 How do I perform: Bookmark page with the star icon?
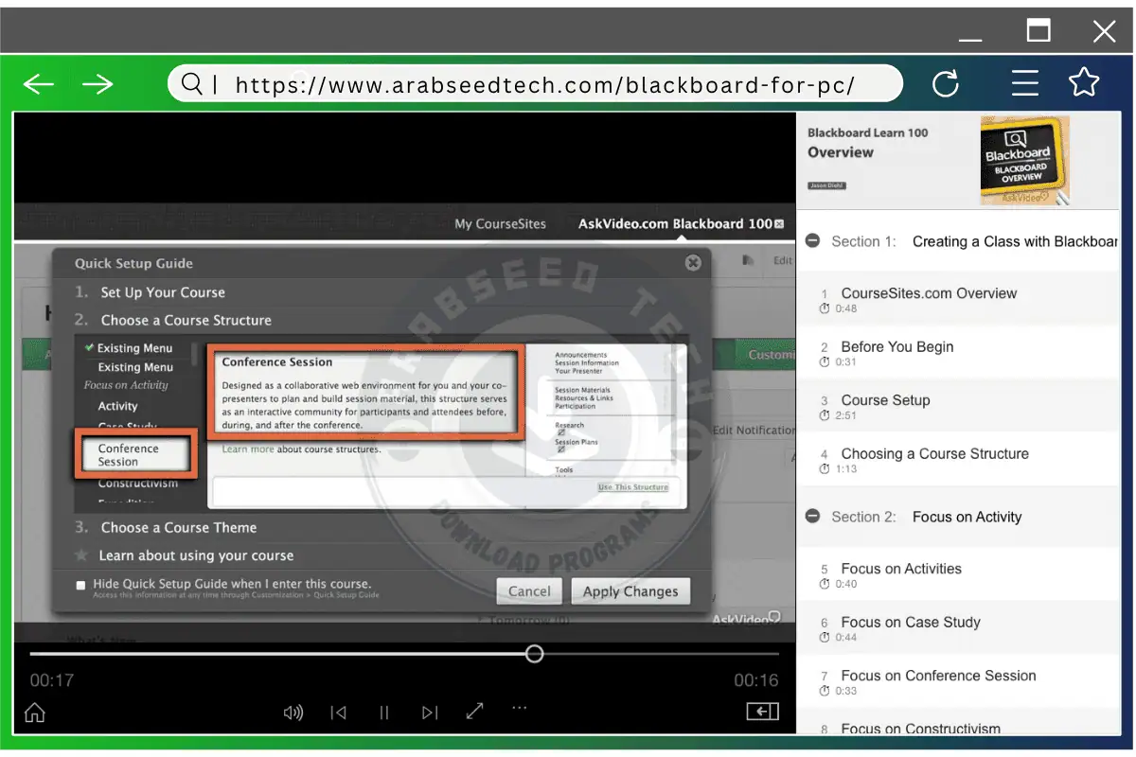pos(1083,82)
